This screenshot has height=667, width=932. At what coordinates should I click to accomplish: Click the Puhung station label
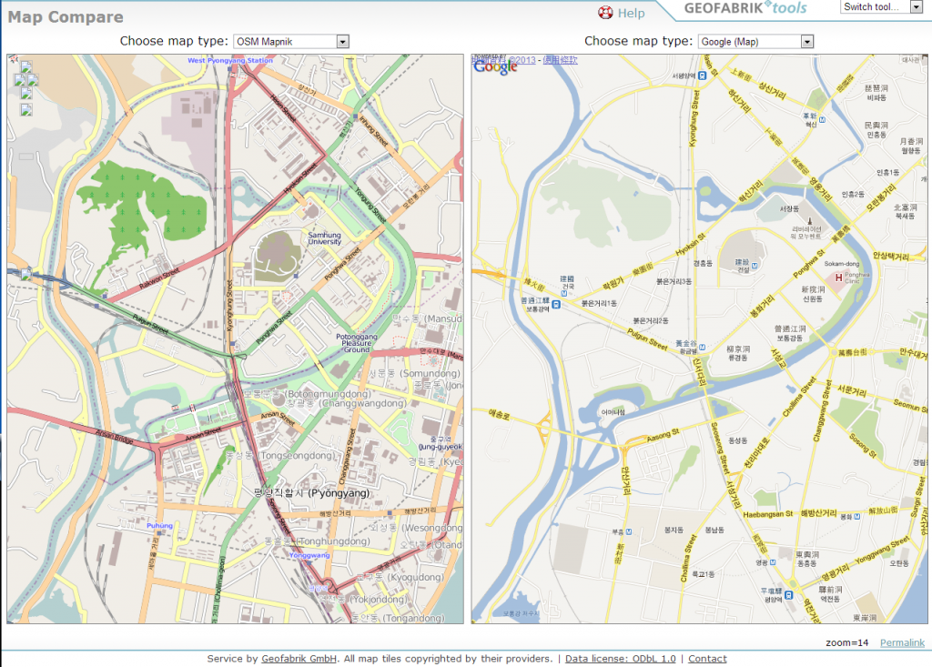tap(159, 526)
